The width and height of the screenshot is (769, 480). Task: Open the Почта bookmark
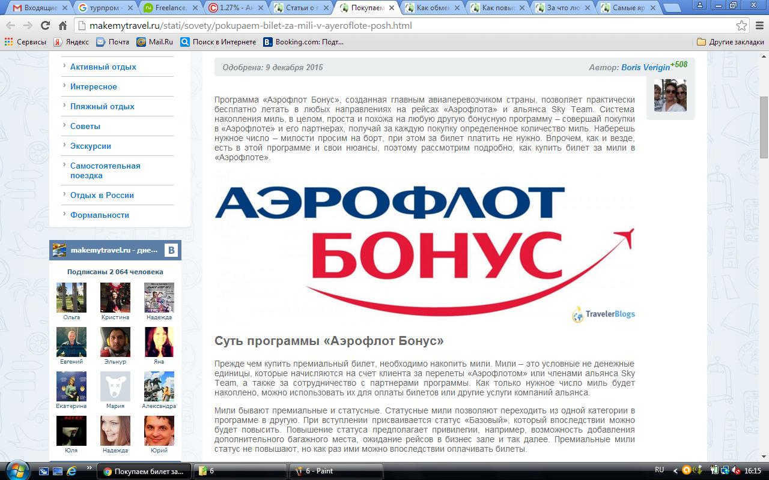pyautogui.click(x=112, y=42)
